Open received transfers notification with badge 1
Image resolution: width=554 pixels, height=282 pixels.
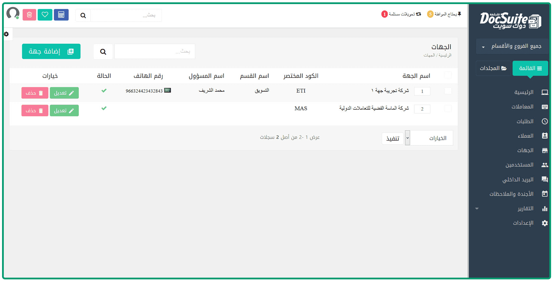pyautogui.click(x=401, y=14)
